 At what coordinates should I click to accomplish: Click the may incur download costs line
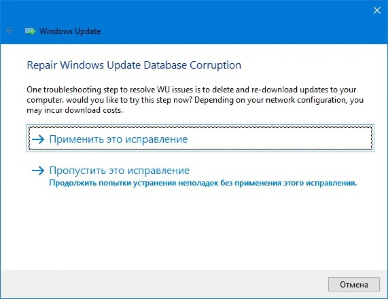pos(75,111)
